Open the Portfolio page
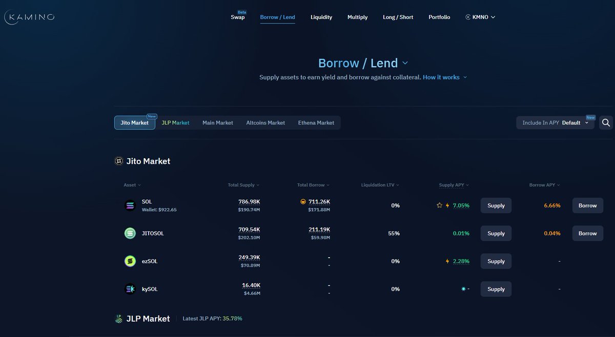 click(439, 17)
